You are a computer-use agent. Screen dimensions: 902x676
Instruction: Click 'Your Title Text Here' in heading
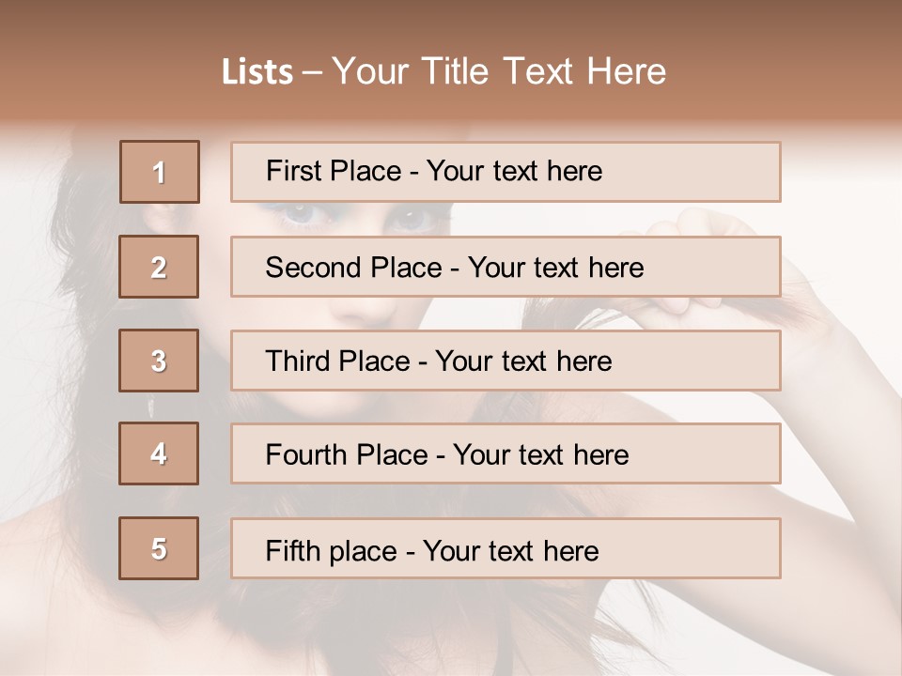click(x=499, y=71)
